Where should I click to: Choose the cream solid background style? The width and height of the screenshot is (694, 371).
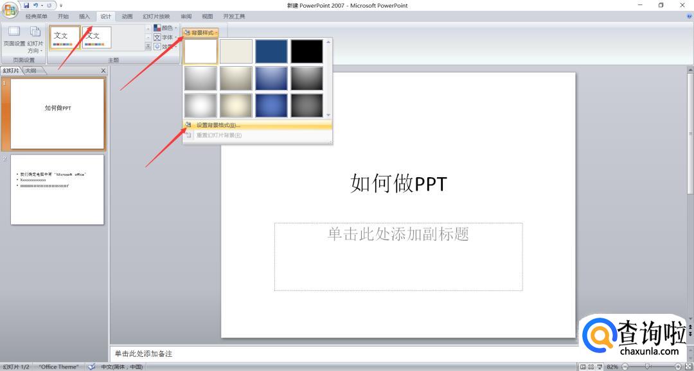coord(236,51)
